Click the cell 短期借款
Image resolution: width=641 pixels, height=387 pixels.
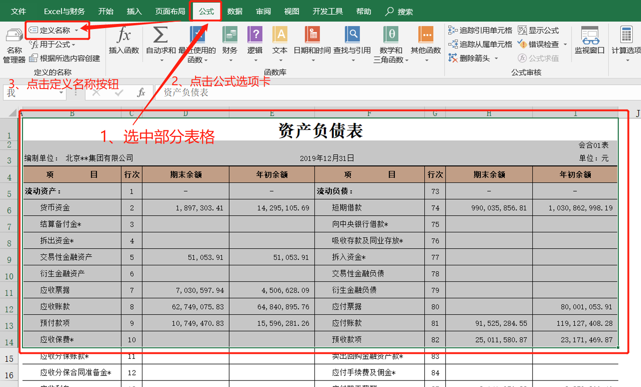click(370, 208)
